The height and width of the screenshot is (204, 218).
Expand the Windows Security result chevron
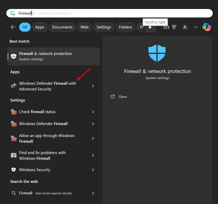coord(93,170)
